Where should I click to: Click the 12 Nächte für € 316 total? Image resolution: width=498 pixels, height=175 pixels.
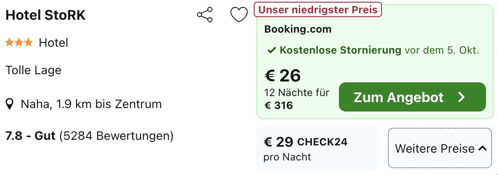pos(297,99)
